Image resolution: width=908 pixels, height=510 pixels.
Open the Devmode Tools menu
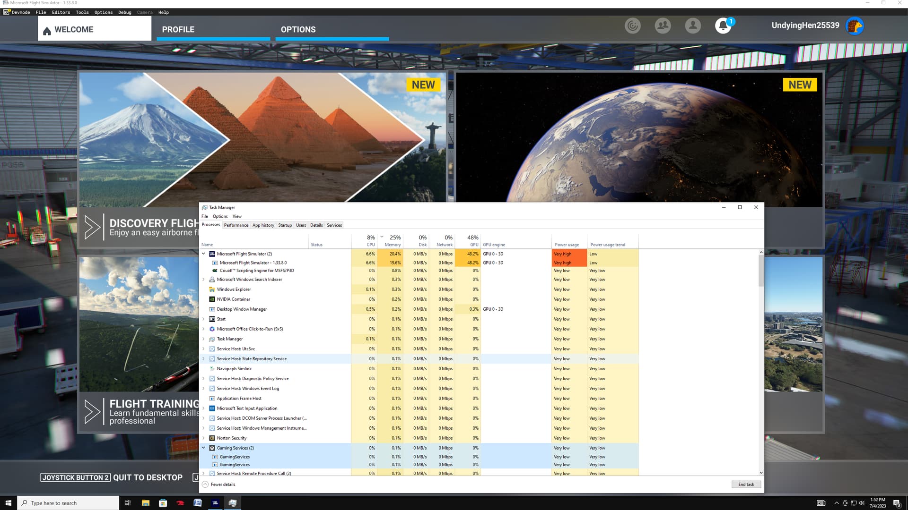point(82,12)
